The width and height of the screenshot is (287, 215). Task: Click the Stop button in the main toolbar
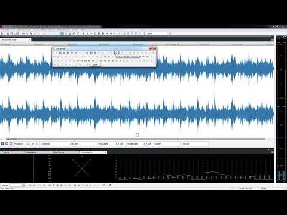coord(103,33)
